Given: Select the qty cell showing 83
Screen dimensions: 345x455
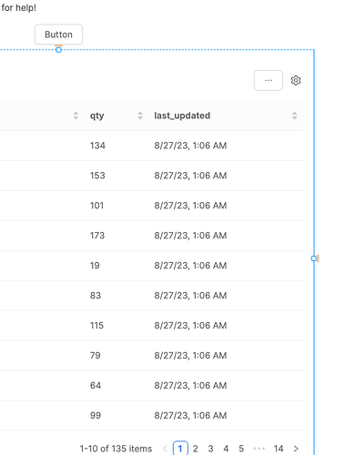Looking at the screenshot, I should (x=96, y=296).
